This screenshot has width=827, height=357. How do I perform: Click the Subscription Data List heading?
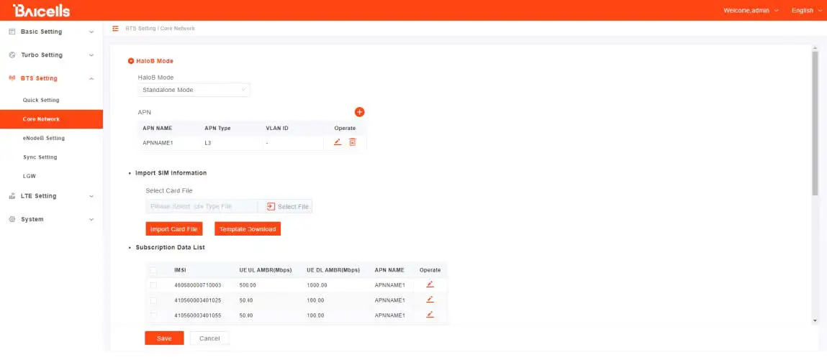[170, 247]
